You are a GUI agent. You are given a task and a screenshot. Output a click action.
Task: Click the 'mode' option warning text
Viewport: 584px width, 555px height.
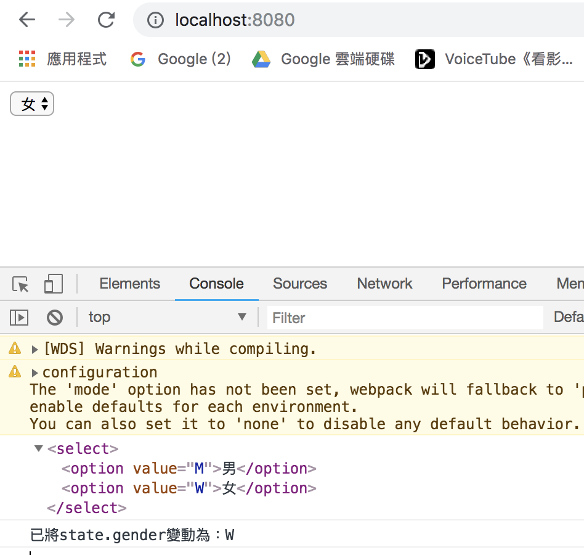[306, 407]
